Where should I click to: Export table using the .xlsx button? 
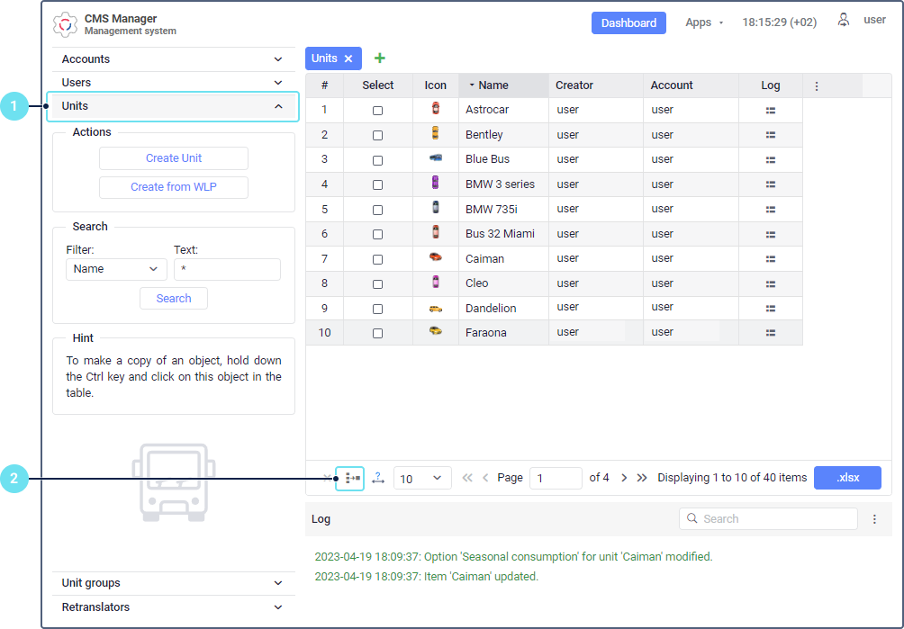(x=847, y=478)
